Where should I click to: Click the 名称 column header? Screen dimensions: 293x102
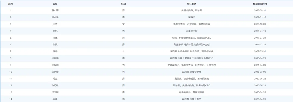pyautogui.click(x=55, y=4)
